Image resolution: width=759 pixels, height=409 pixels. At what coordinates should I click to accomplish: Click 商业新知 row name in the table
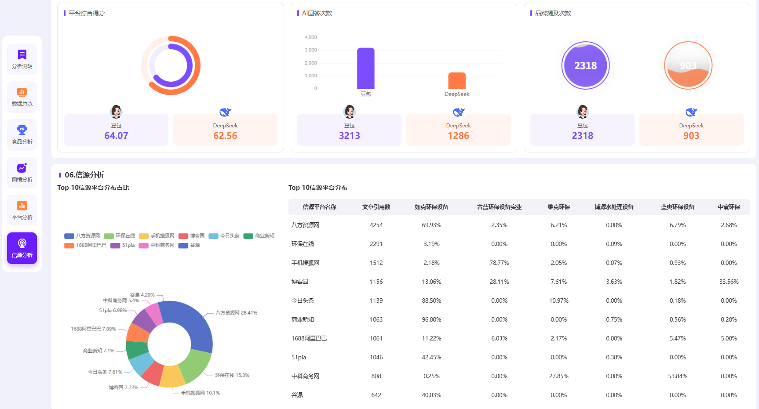(303, 319)
